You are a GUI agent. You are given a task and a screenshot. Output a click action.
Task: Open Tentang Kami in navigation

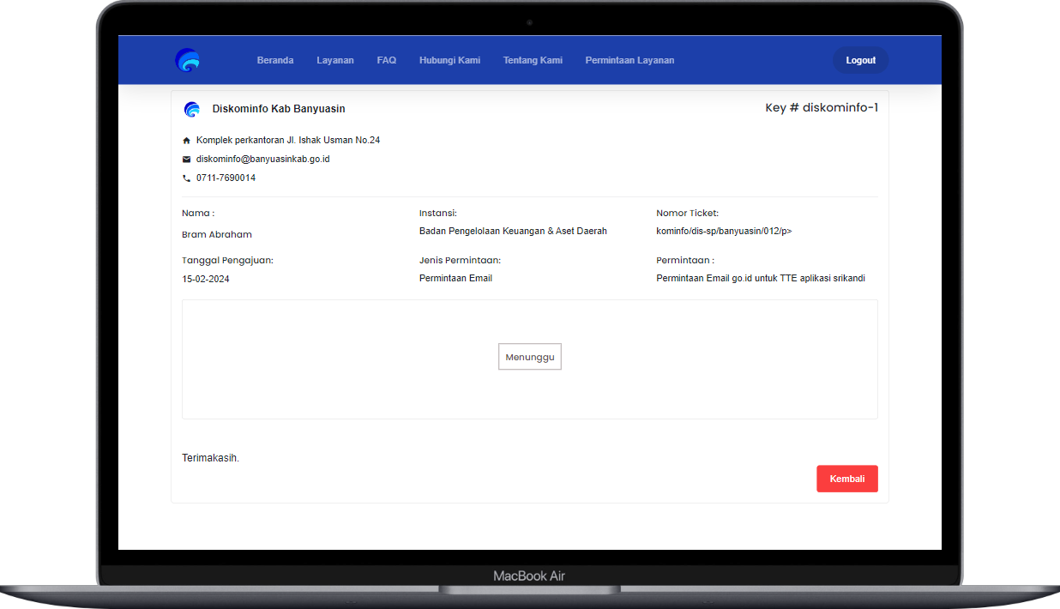pos(533,60)
